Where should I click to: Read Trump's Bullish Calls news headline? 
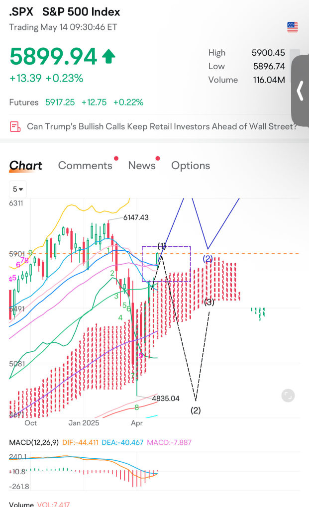click(x=162, y=126)
